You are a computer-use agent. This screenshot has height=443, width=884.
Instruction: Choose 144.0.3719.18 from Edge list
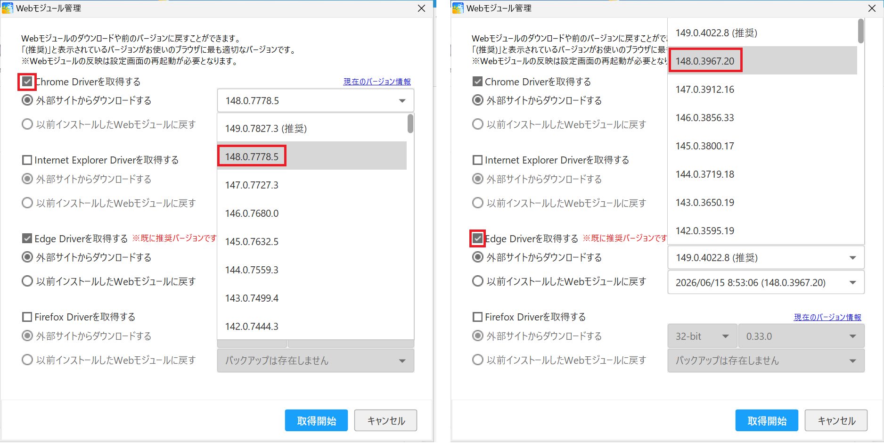click(x=762, y=174)
